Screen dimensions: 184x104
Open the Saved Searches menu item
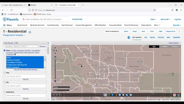pyautogui.click(x=53, y=25)
